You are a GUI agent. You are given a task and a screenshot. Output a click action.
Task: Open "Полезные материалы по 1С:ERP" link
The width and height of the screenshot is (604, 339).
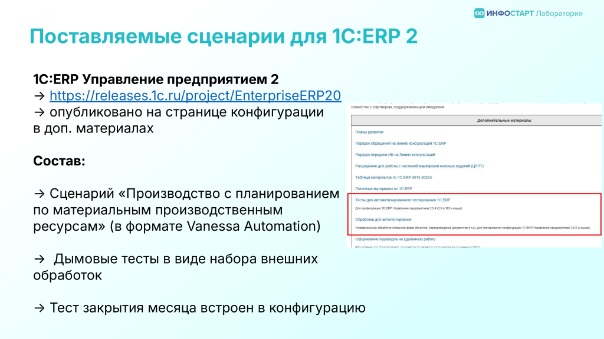383,189
